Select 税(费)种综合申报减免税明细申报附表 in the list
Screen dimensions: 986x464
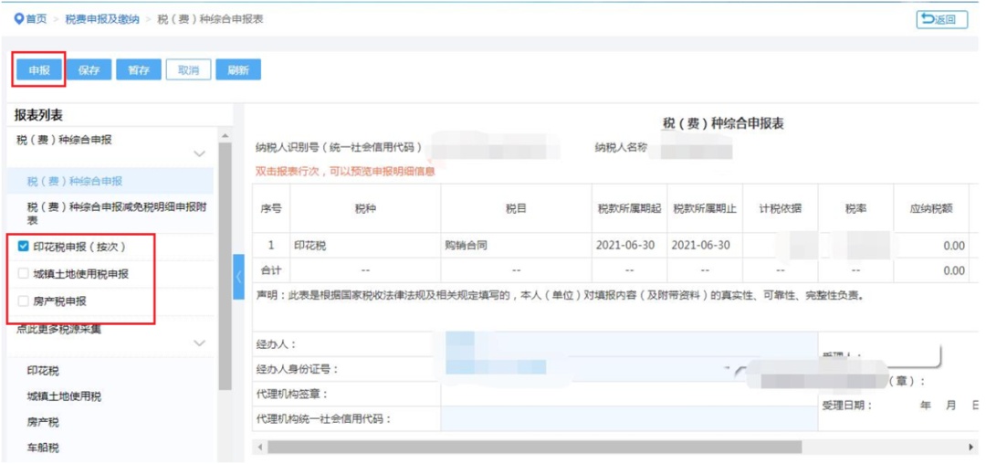click(116, 213)
